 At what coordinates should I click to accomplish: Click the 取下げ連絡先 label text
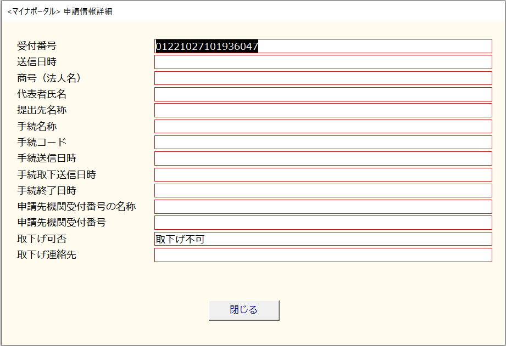tap(46, 255)
